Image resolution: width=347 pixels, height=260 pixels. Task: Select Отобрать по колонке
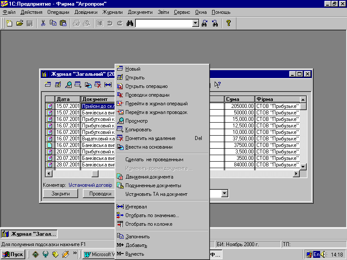pos(162,224)
